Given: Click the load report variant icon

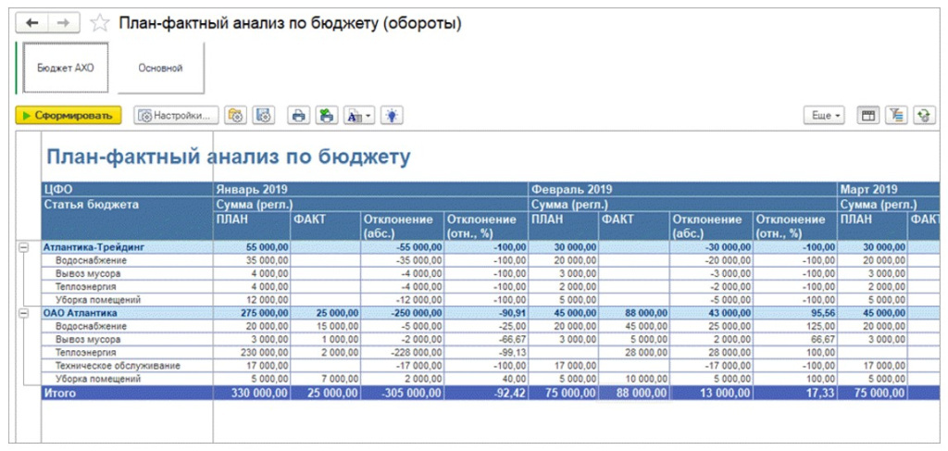Looking at the screenshot, I should point(235,116).
